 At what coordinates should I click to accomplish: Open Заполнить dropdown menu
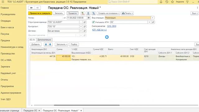62,44
